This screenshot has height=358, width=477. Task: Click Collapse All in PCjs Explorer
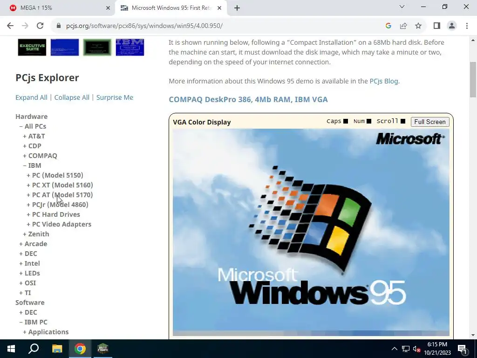point(72,97)
